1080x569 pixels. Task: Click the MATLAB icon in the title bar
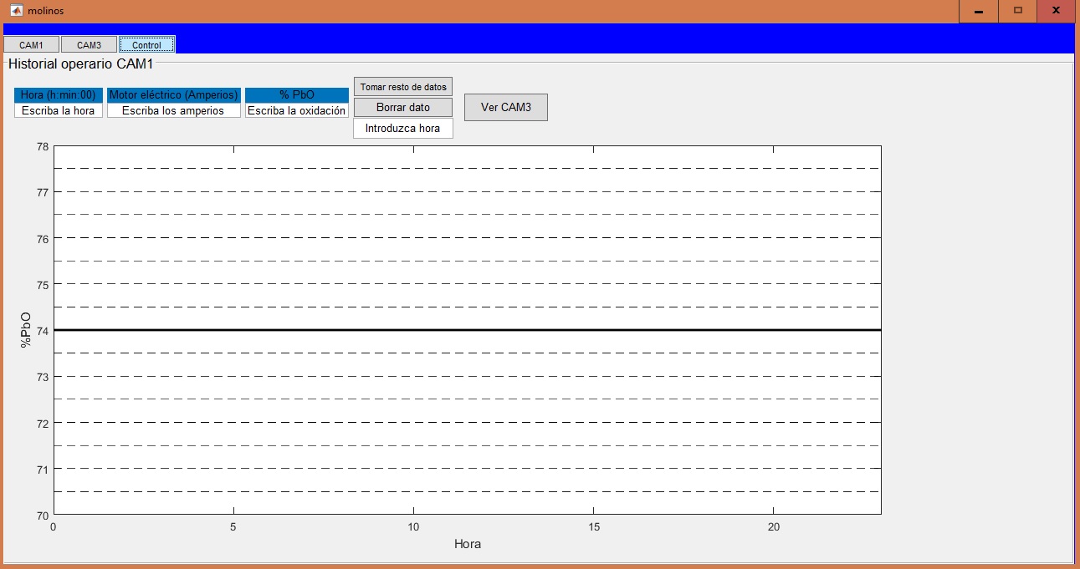[x=15, y=11]
